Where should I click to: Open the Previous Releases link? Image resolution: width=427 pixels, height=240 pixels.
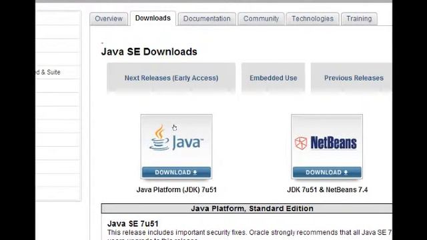pos(354,78)
